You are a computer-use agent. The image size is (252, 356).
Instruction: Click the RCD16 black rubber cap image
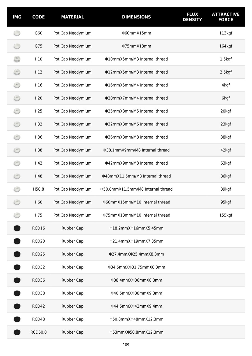tap(17, 228)
